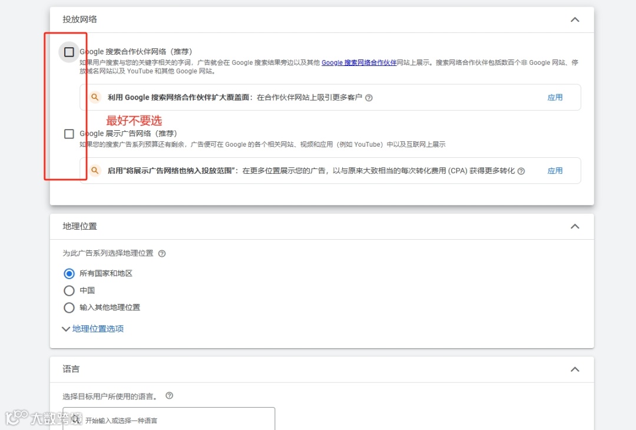Expand 地理位置选项 options
Screen dimensions: 636x430
pos(93,329)
